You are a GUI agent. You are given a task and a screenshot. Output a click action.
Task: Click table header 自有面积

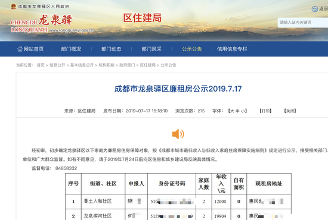(239, 184)
